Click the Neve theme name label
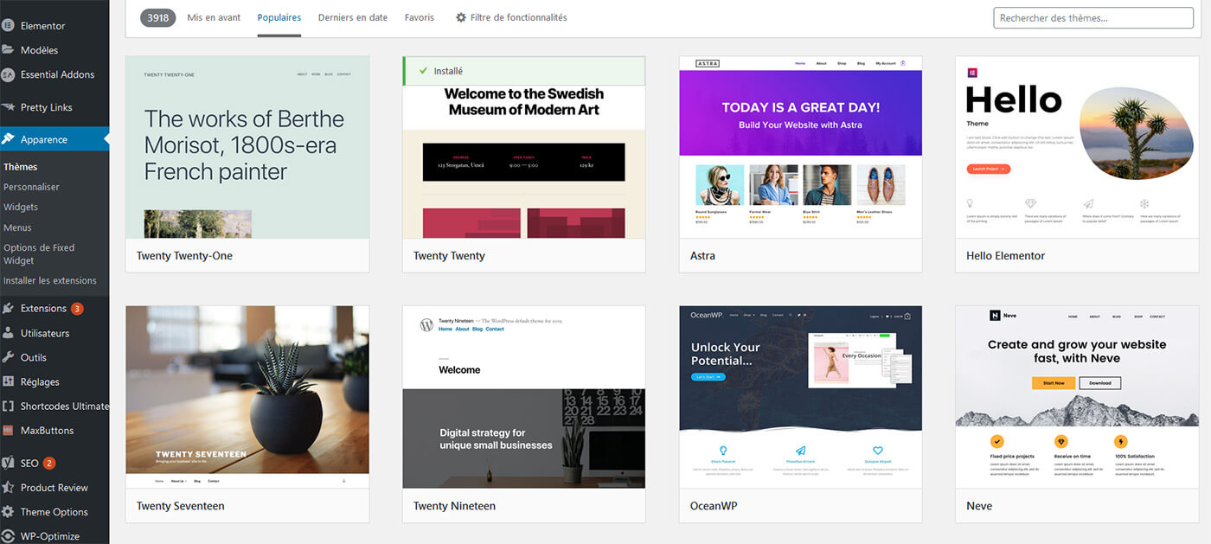 [979, 506]
